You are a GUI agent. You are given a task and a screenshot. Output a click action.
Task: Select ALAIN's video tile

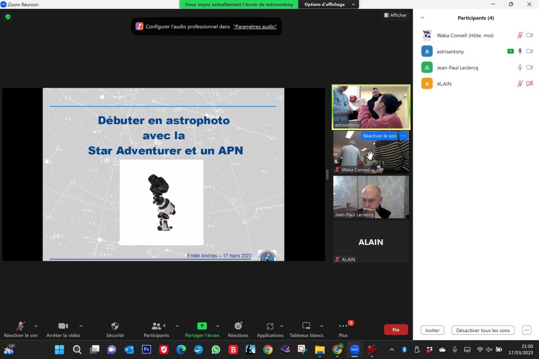371,242
